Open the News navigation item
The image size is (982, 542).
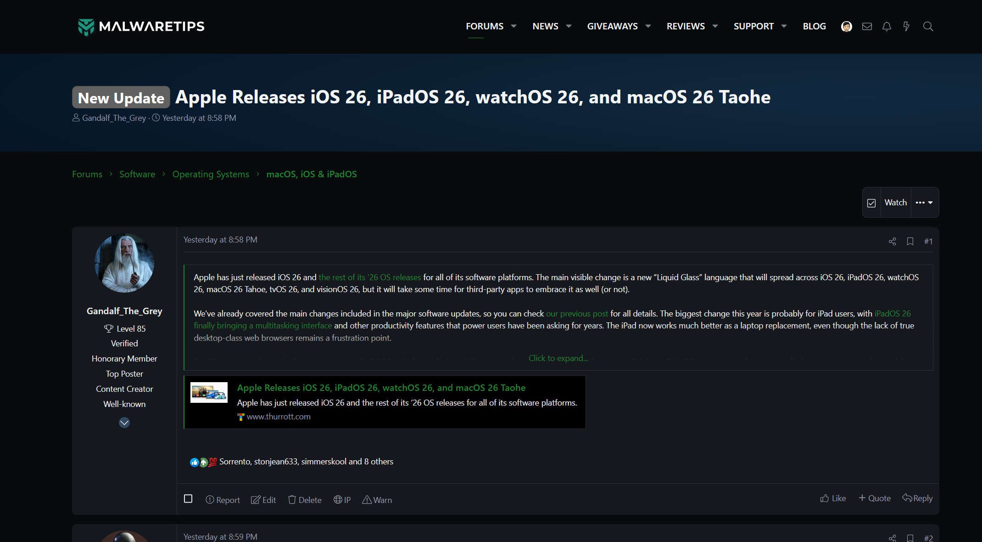coord(545,26)
